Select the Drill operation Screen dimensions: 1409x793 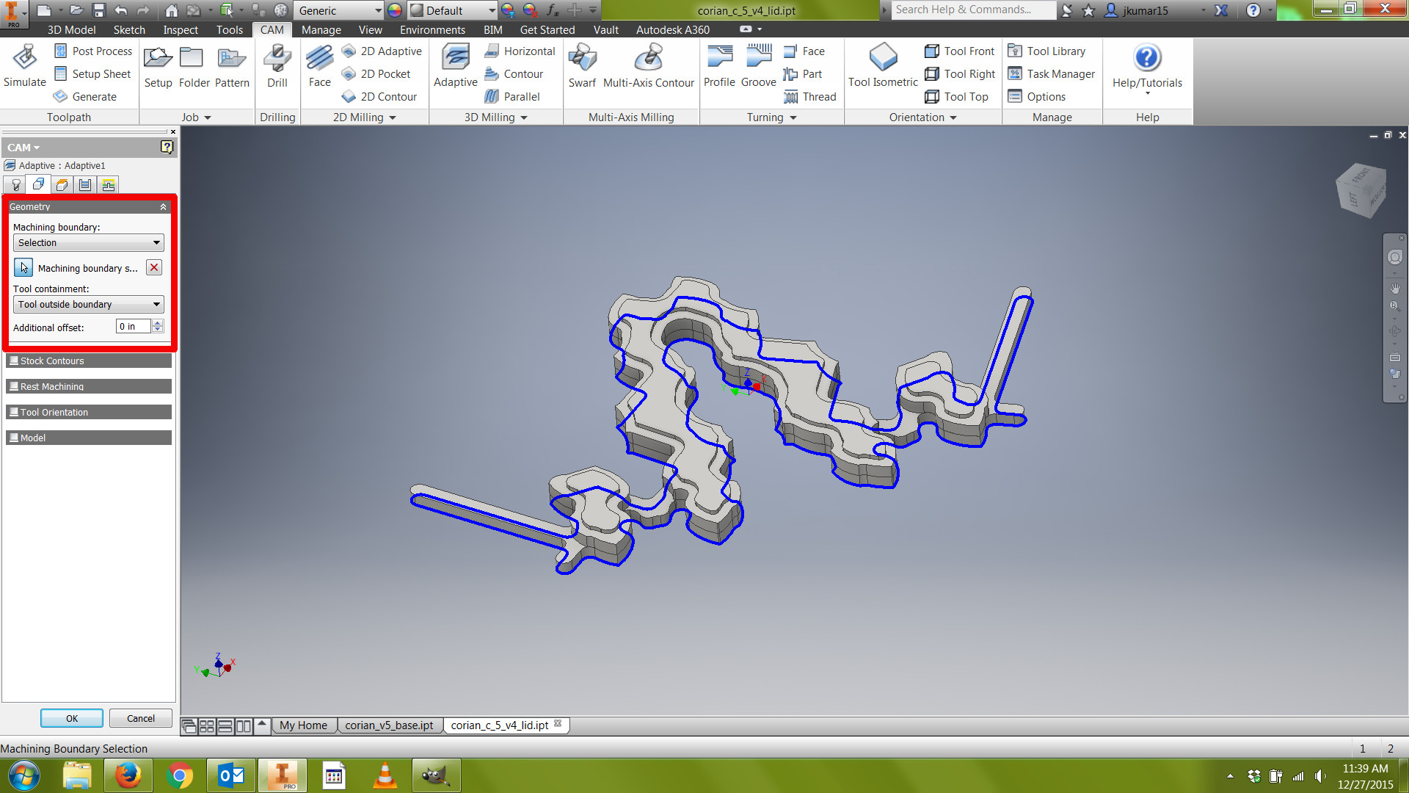(277, 66)
